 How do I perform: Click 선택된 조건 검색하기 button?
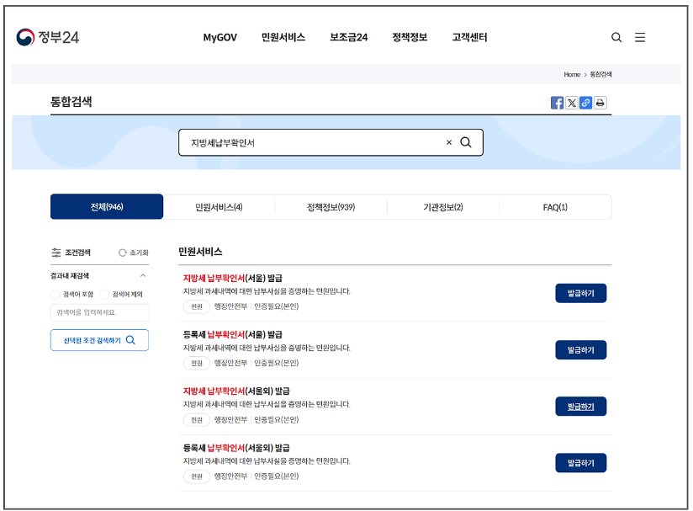click(x=99, y=340)
